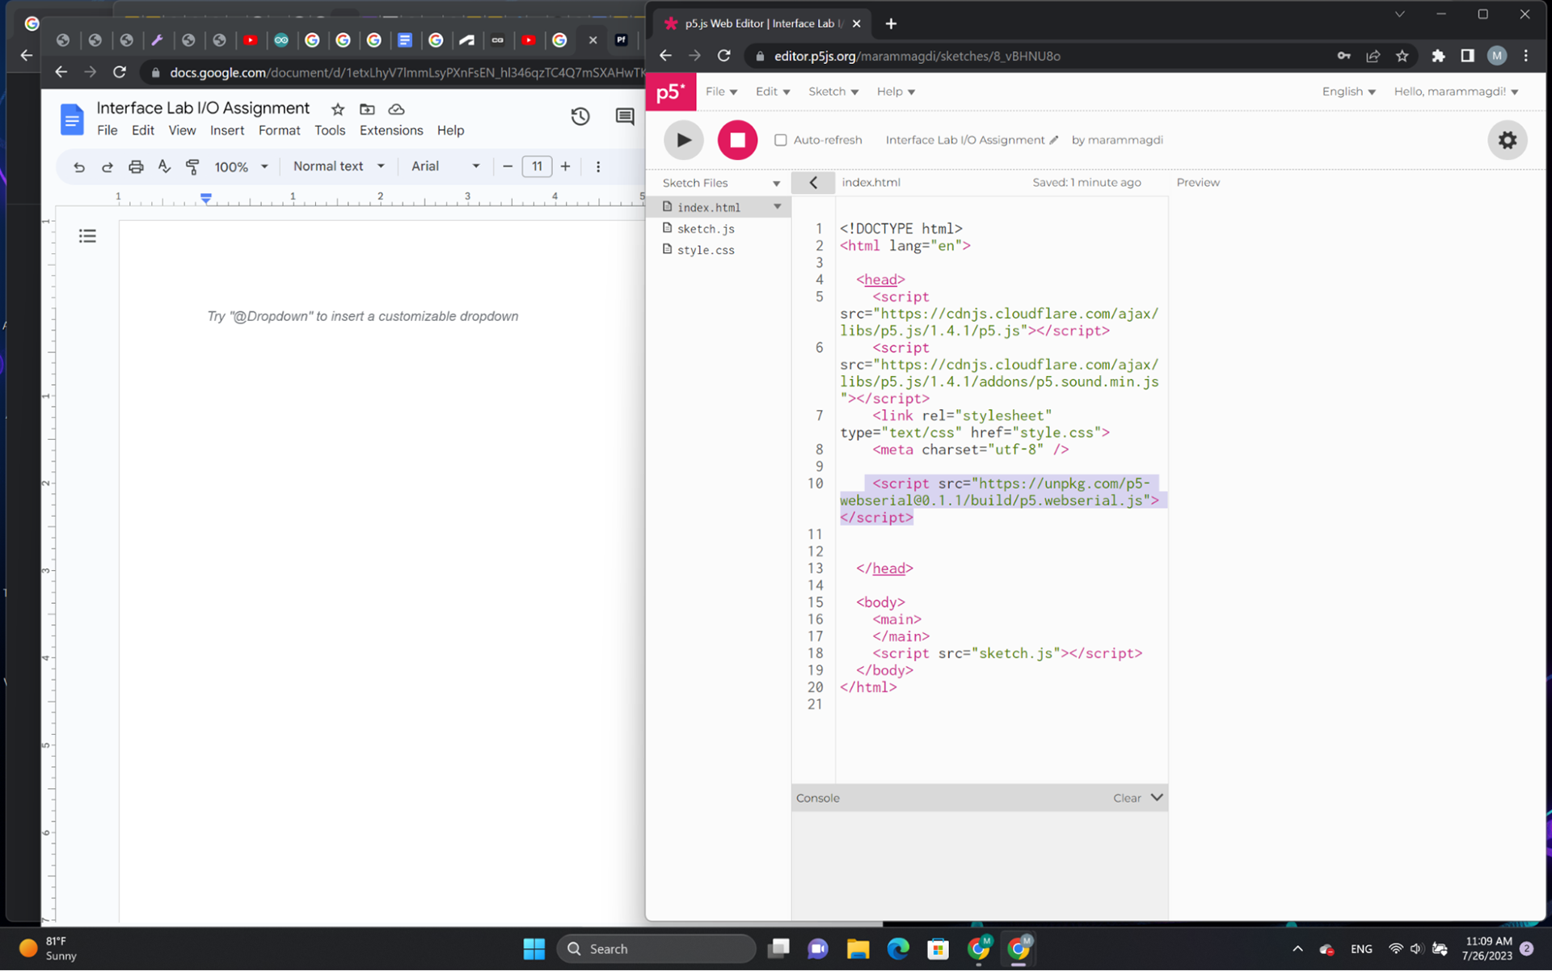Open Sketch Files dropdown arrow
The height and width of the screenshot is (971, 1552).
776,184
